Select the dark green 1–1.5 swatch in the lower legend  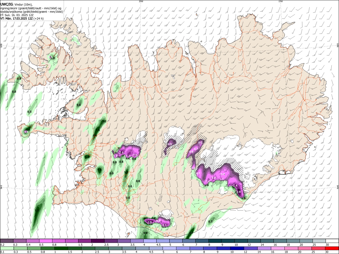[x=61, y=248]
